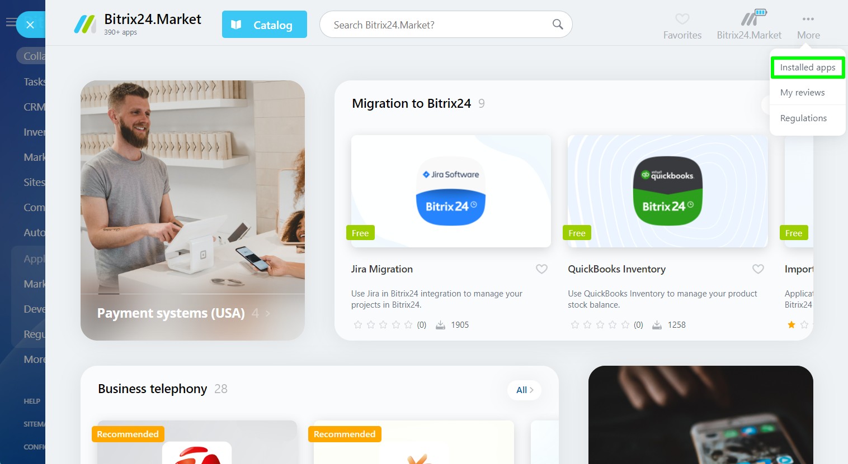
Task: Favorite the QuickBooks Inventory app
Action: [x=758, y=269]
